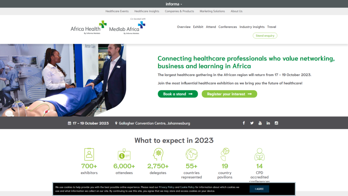Viewport: 348px width, 196px height.
Task: Click the Stand enquiry button
Action: 265,35
